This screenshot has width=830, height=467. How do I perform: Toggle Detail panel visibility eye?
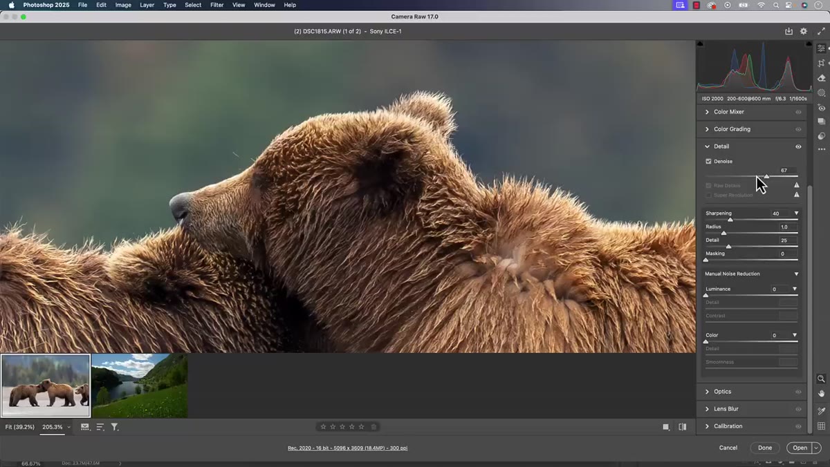pyautogui.click(x=798, y=146)
